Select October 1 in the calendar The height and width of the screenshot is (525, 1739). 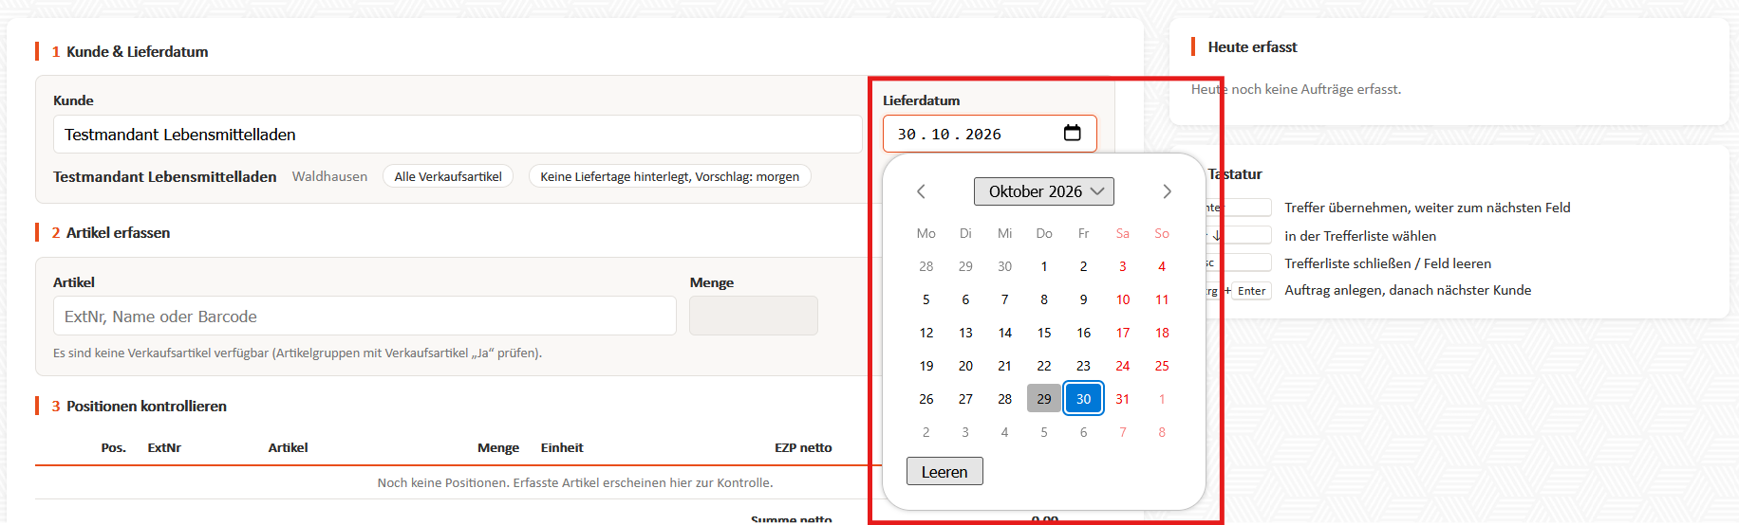[x=1044, y=266]
